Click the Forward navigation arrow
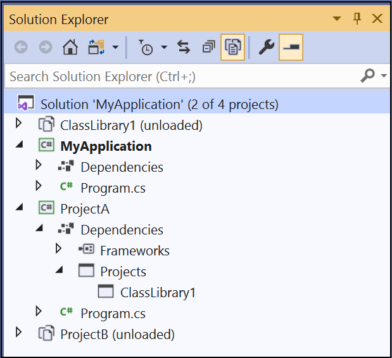Screen dimensions: 392x358 point(46,47)
